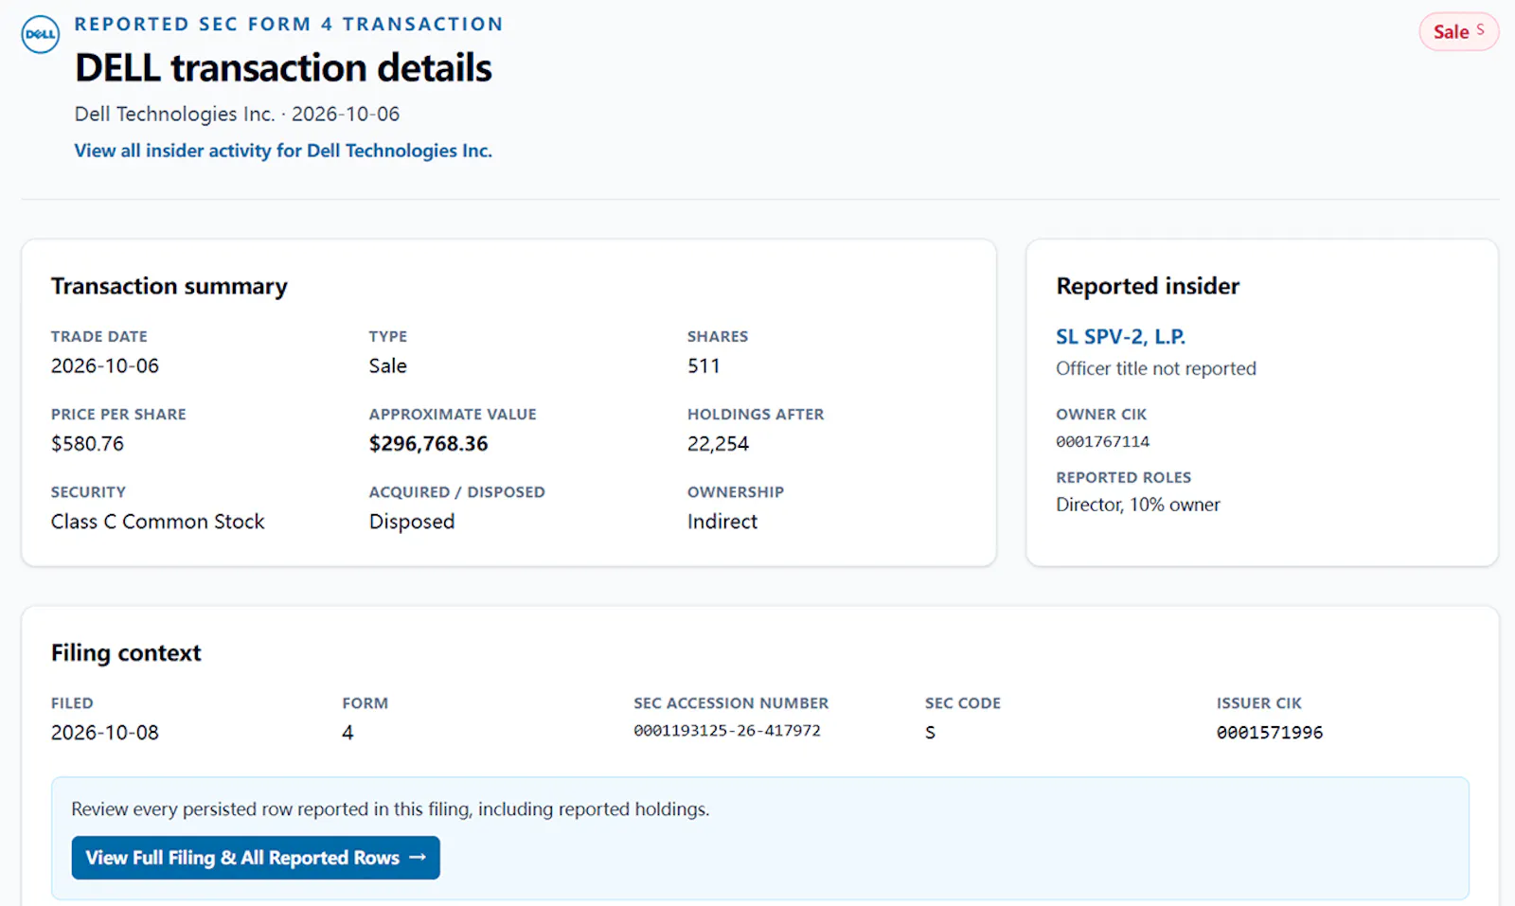Select the form value 4
This screenshot has width=1515, height=906.
348,733
